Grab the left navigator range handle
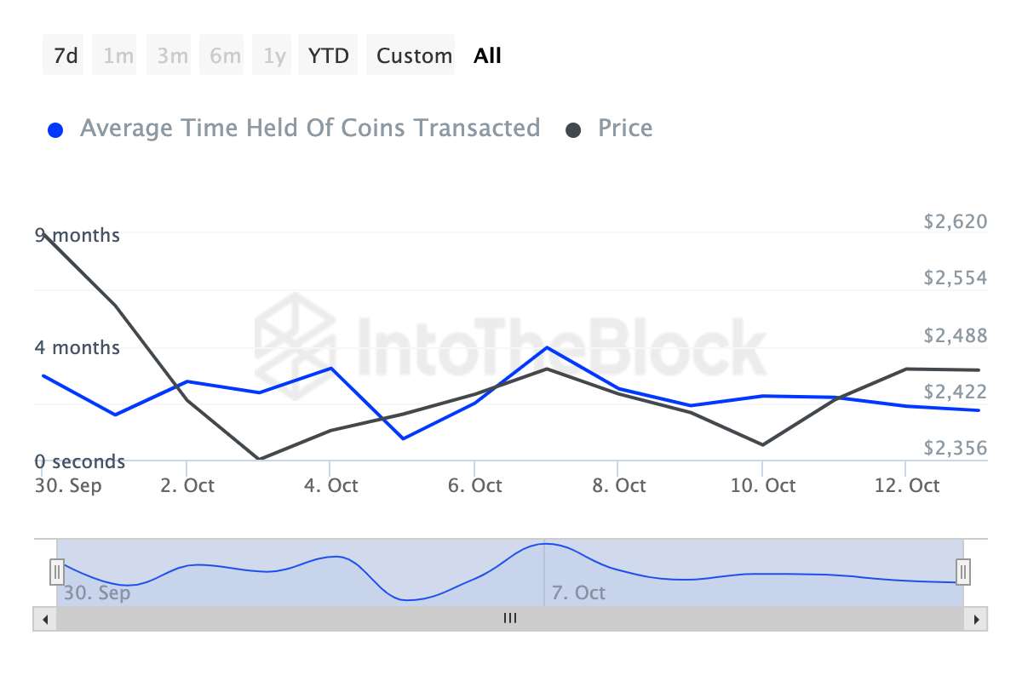 point(57,571)
